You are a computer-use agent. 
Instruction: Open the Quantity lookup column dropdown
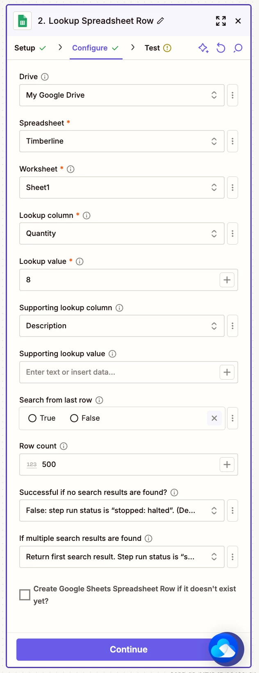[122, 233]
